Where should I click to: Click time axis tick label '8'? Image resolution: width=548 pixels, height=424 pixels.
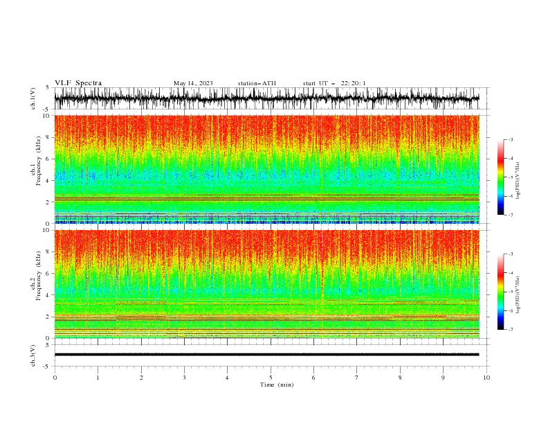click(400, 378)
